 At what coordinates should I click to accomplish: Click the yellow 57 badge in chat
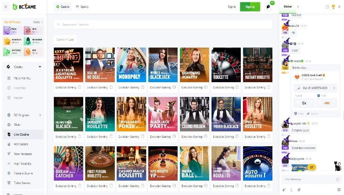[x=311, y=168]
